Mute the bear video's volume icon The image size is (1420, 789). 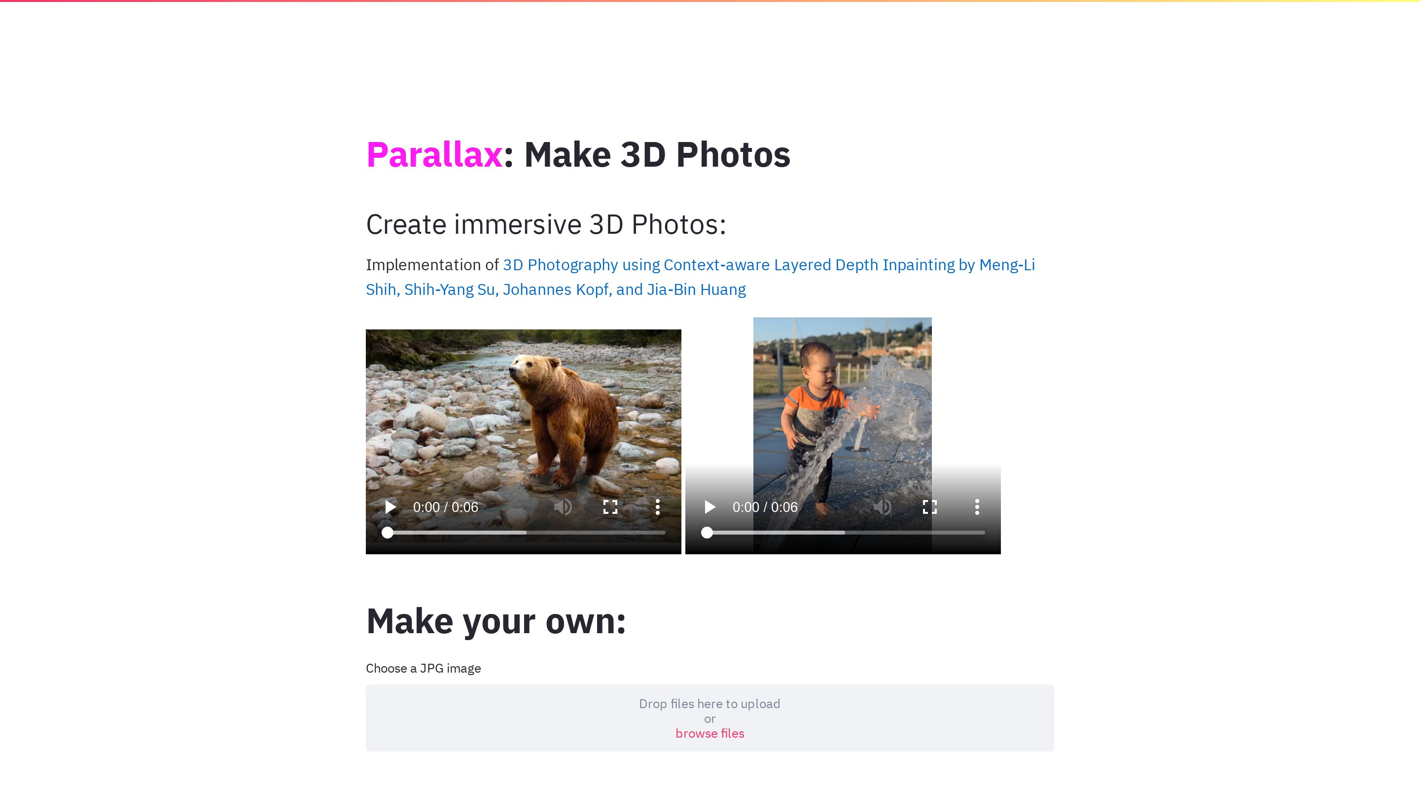563,507
